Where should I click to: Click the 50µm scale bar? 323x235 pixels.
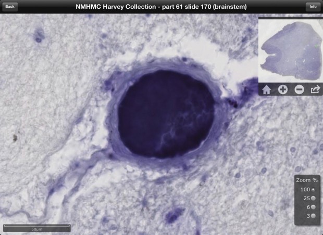click(x=36, y=227)
